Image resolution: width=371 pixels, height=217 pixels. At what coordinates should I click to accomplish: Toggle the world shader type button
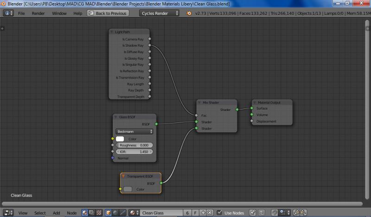click(x=115, y=213)
